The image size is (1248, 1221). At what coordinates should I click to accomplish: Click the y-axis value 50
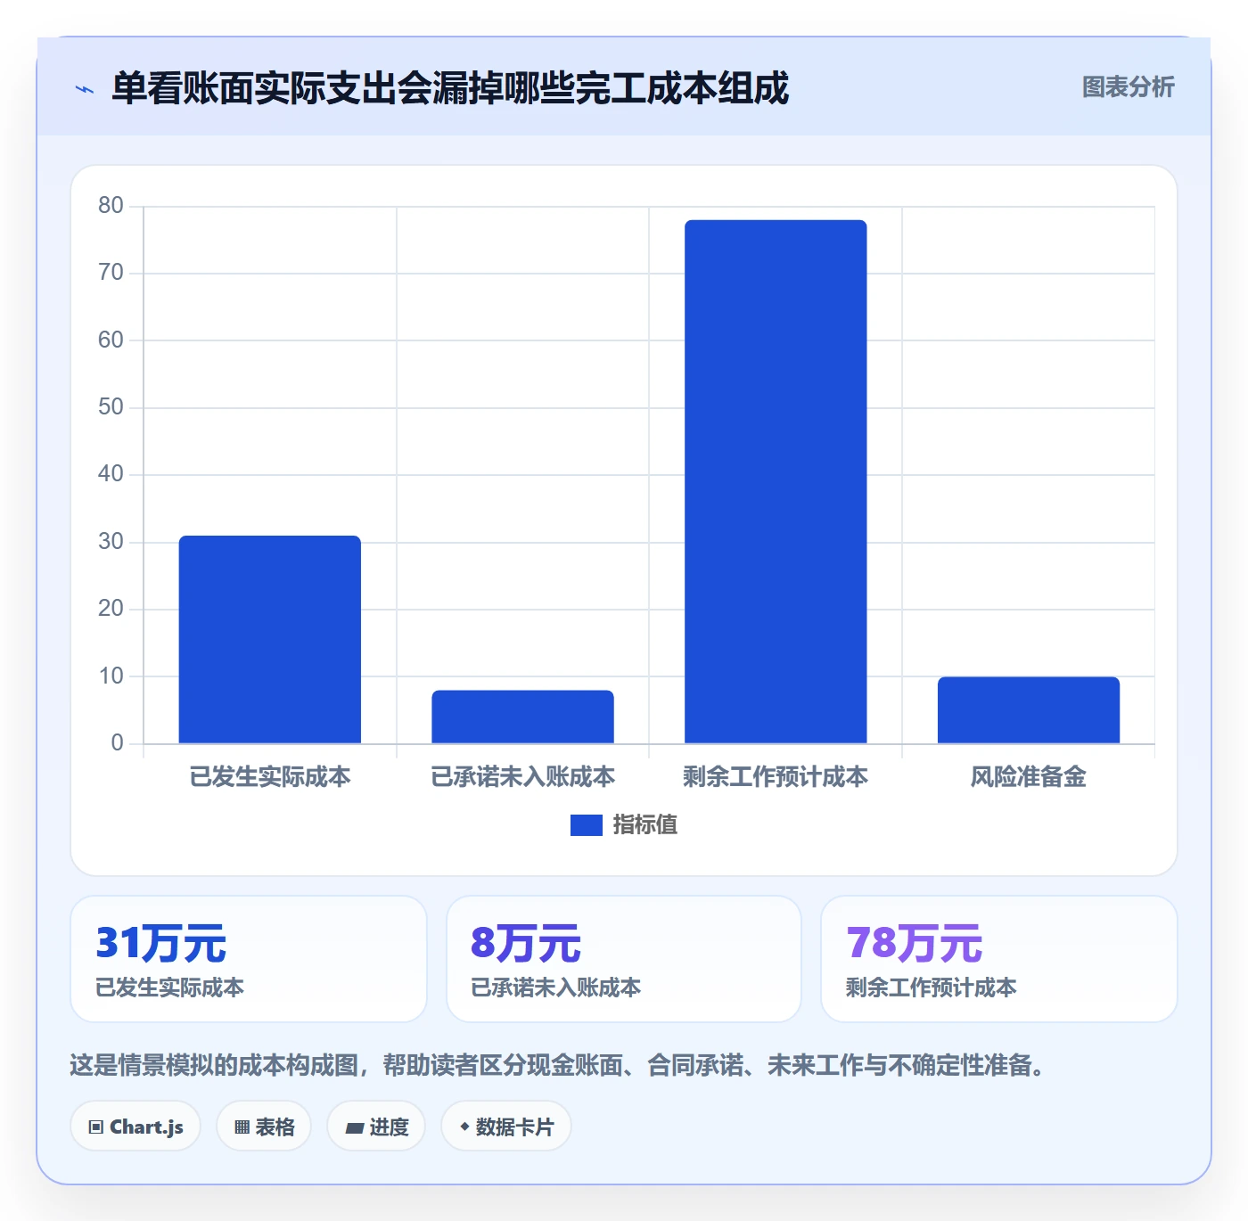(111, 407)
